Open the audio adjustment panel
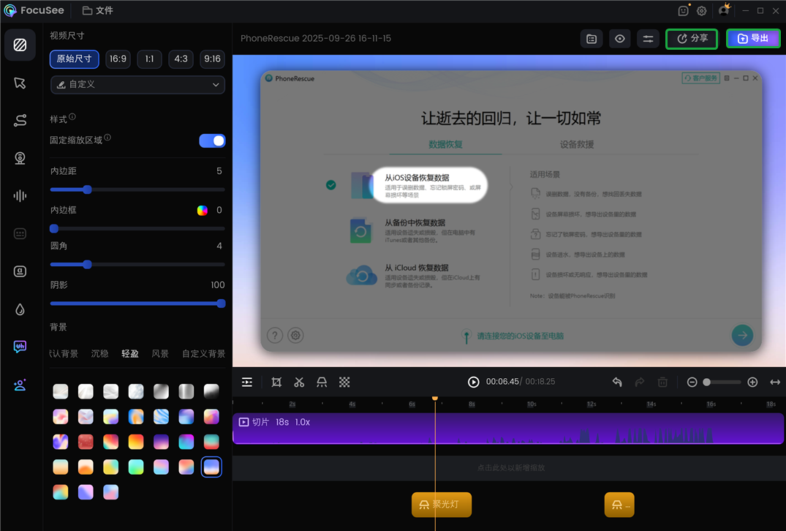786x531 pixels. 20,196
